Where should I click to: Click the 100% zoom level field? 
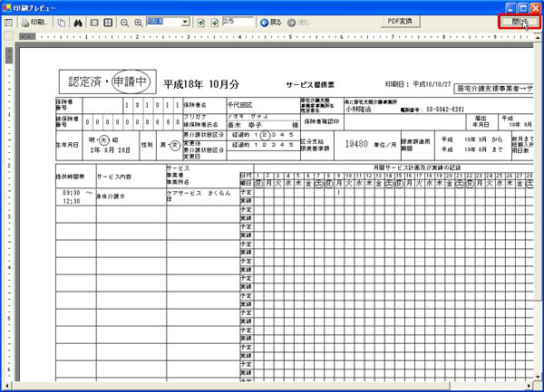164,22
